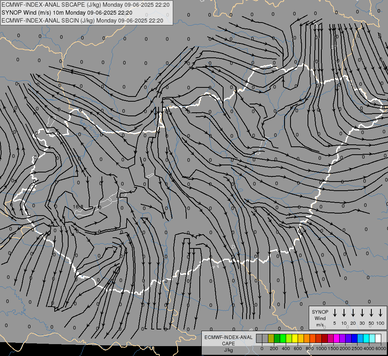Click the SBCAPE title line in header box

coord(86,5)
